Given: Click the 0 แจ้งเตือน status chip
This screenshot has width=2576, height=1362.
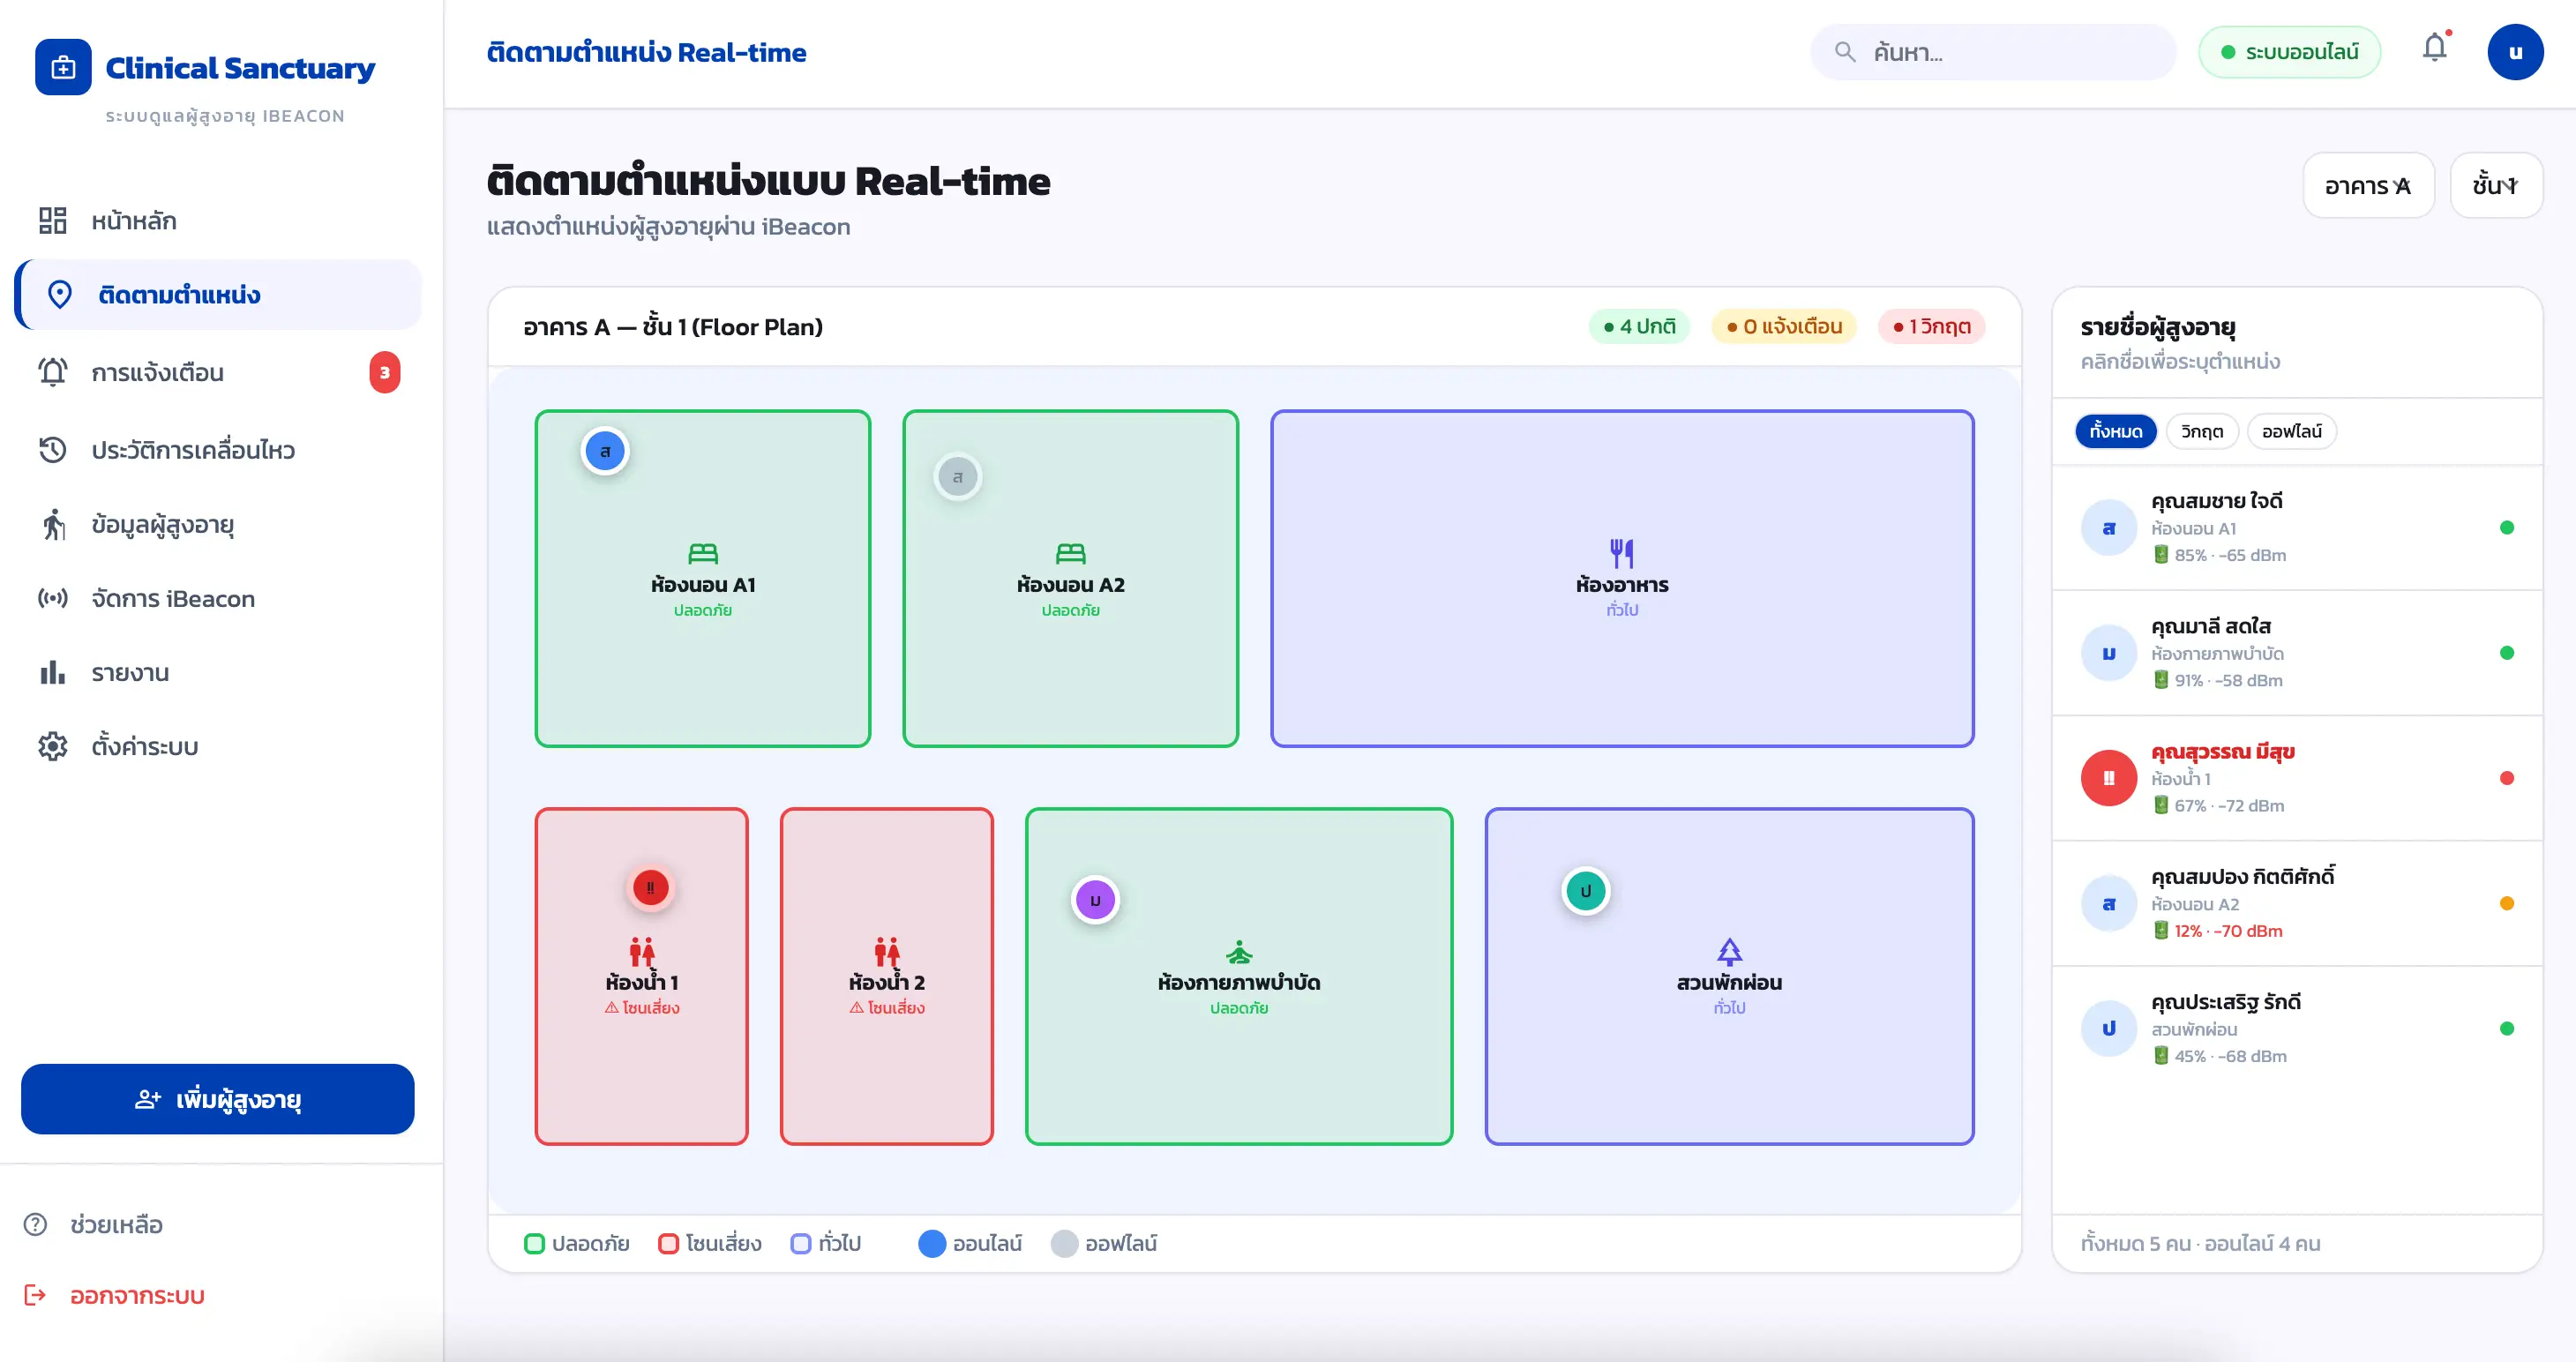Looking at the screenshot, I should (1784, 327).
